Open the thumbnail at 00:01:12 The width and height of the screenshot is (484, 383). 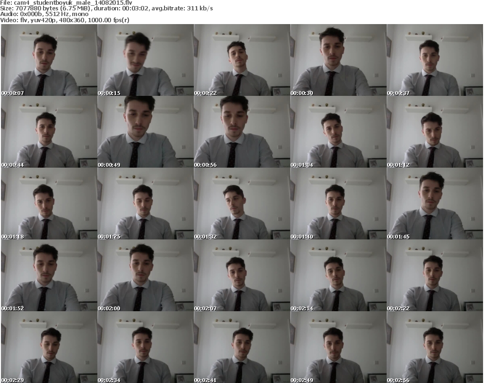tap(435, 132)
